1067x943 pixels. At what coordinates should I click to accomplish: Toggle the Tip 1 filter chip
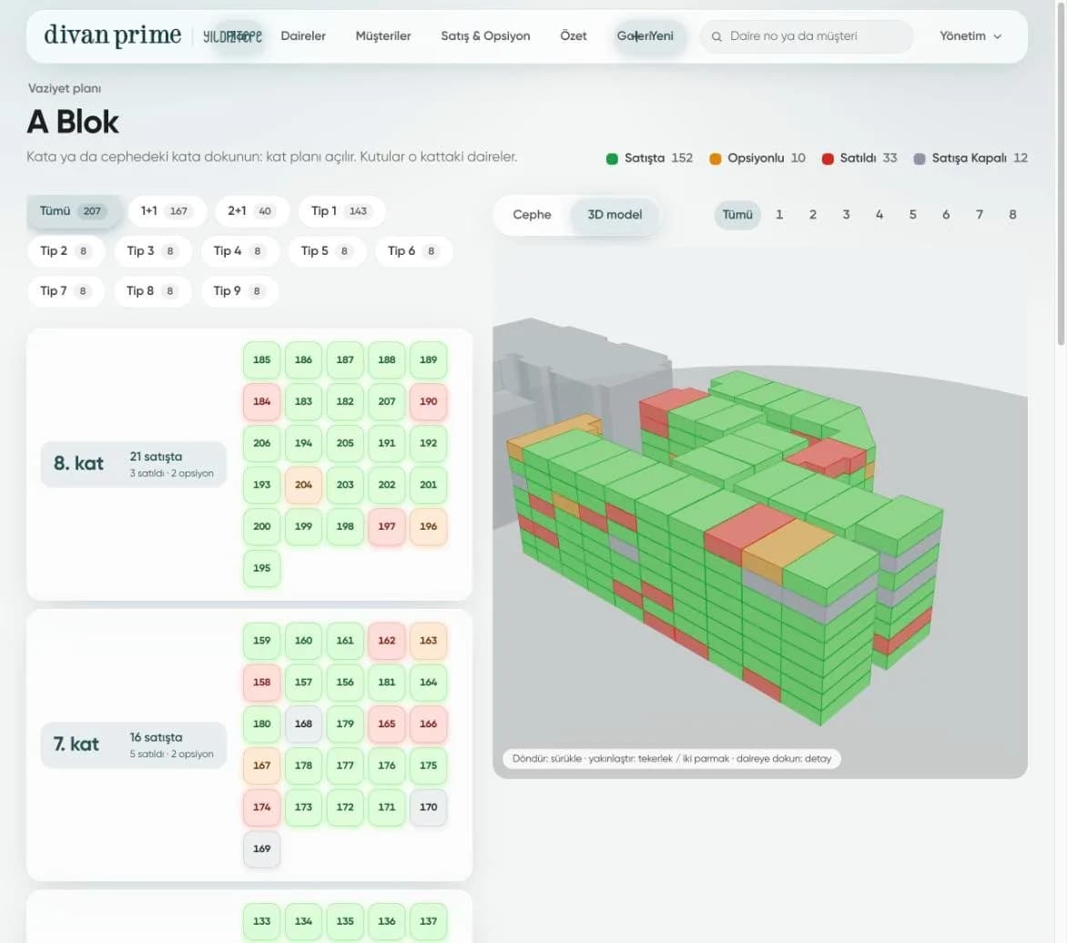point(341,211)
